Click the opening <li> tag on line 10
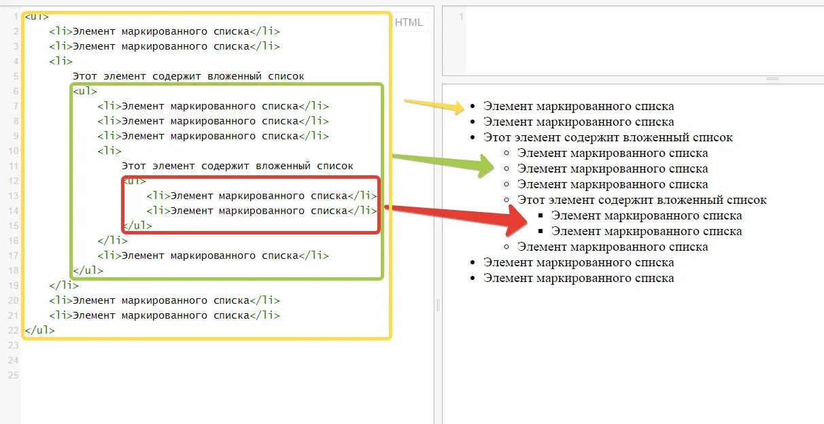Image resolution: width=824 pixels, height=424 pixels. [109, 151]
